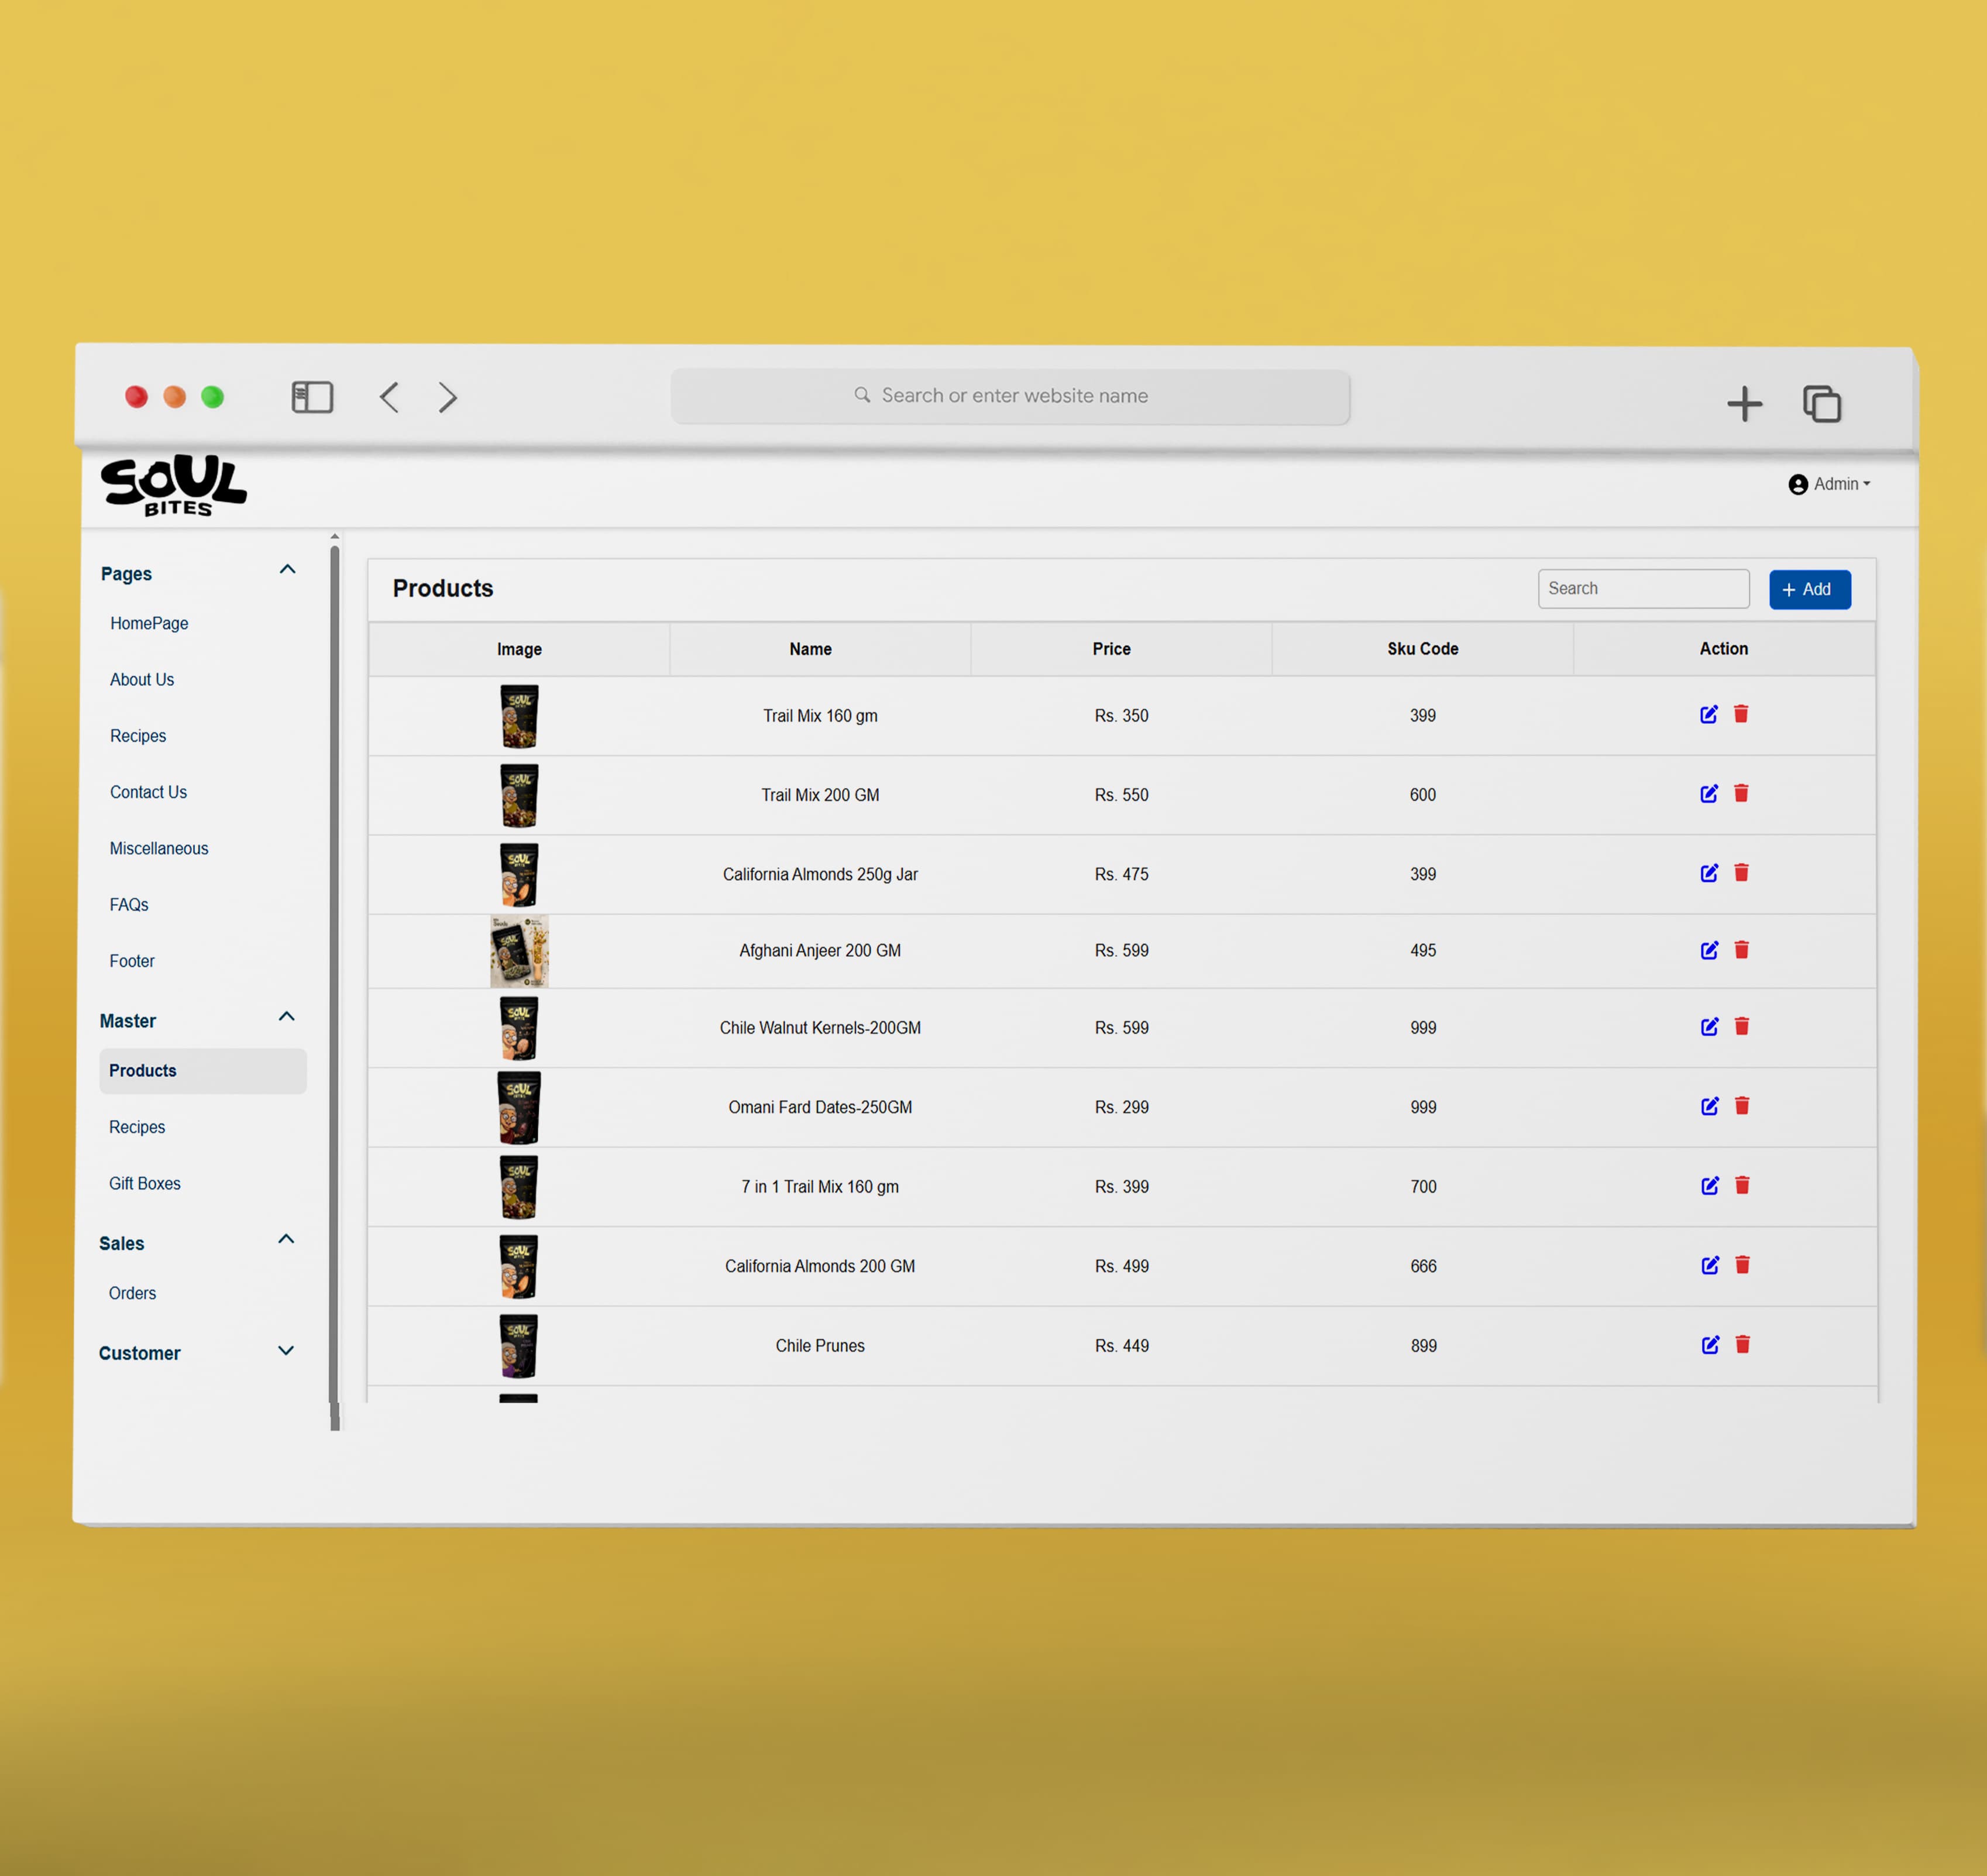Go back with the browser back arrow
This screenshot has width=1987, height=1876.
389,397
